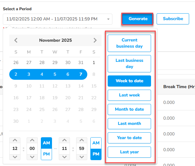This screenshot has width=195, height=166.
Task: Go to next month in calendar
Action: 95,40
